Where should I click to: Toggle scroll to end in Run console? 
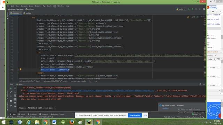[15, 99]
